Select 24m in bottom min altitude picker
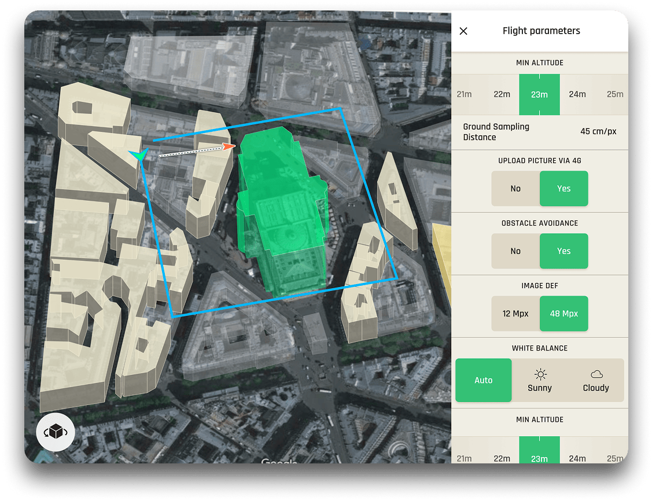Viewport: 652px width, 501px height. (577, 458)
